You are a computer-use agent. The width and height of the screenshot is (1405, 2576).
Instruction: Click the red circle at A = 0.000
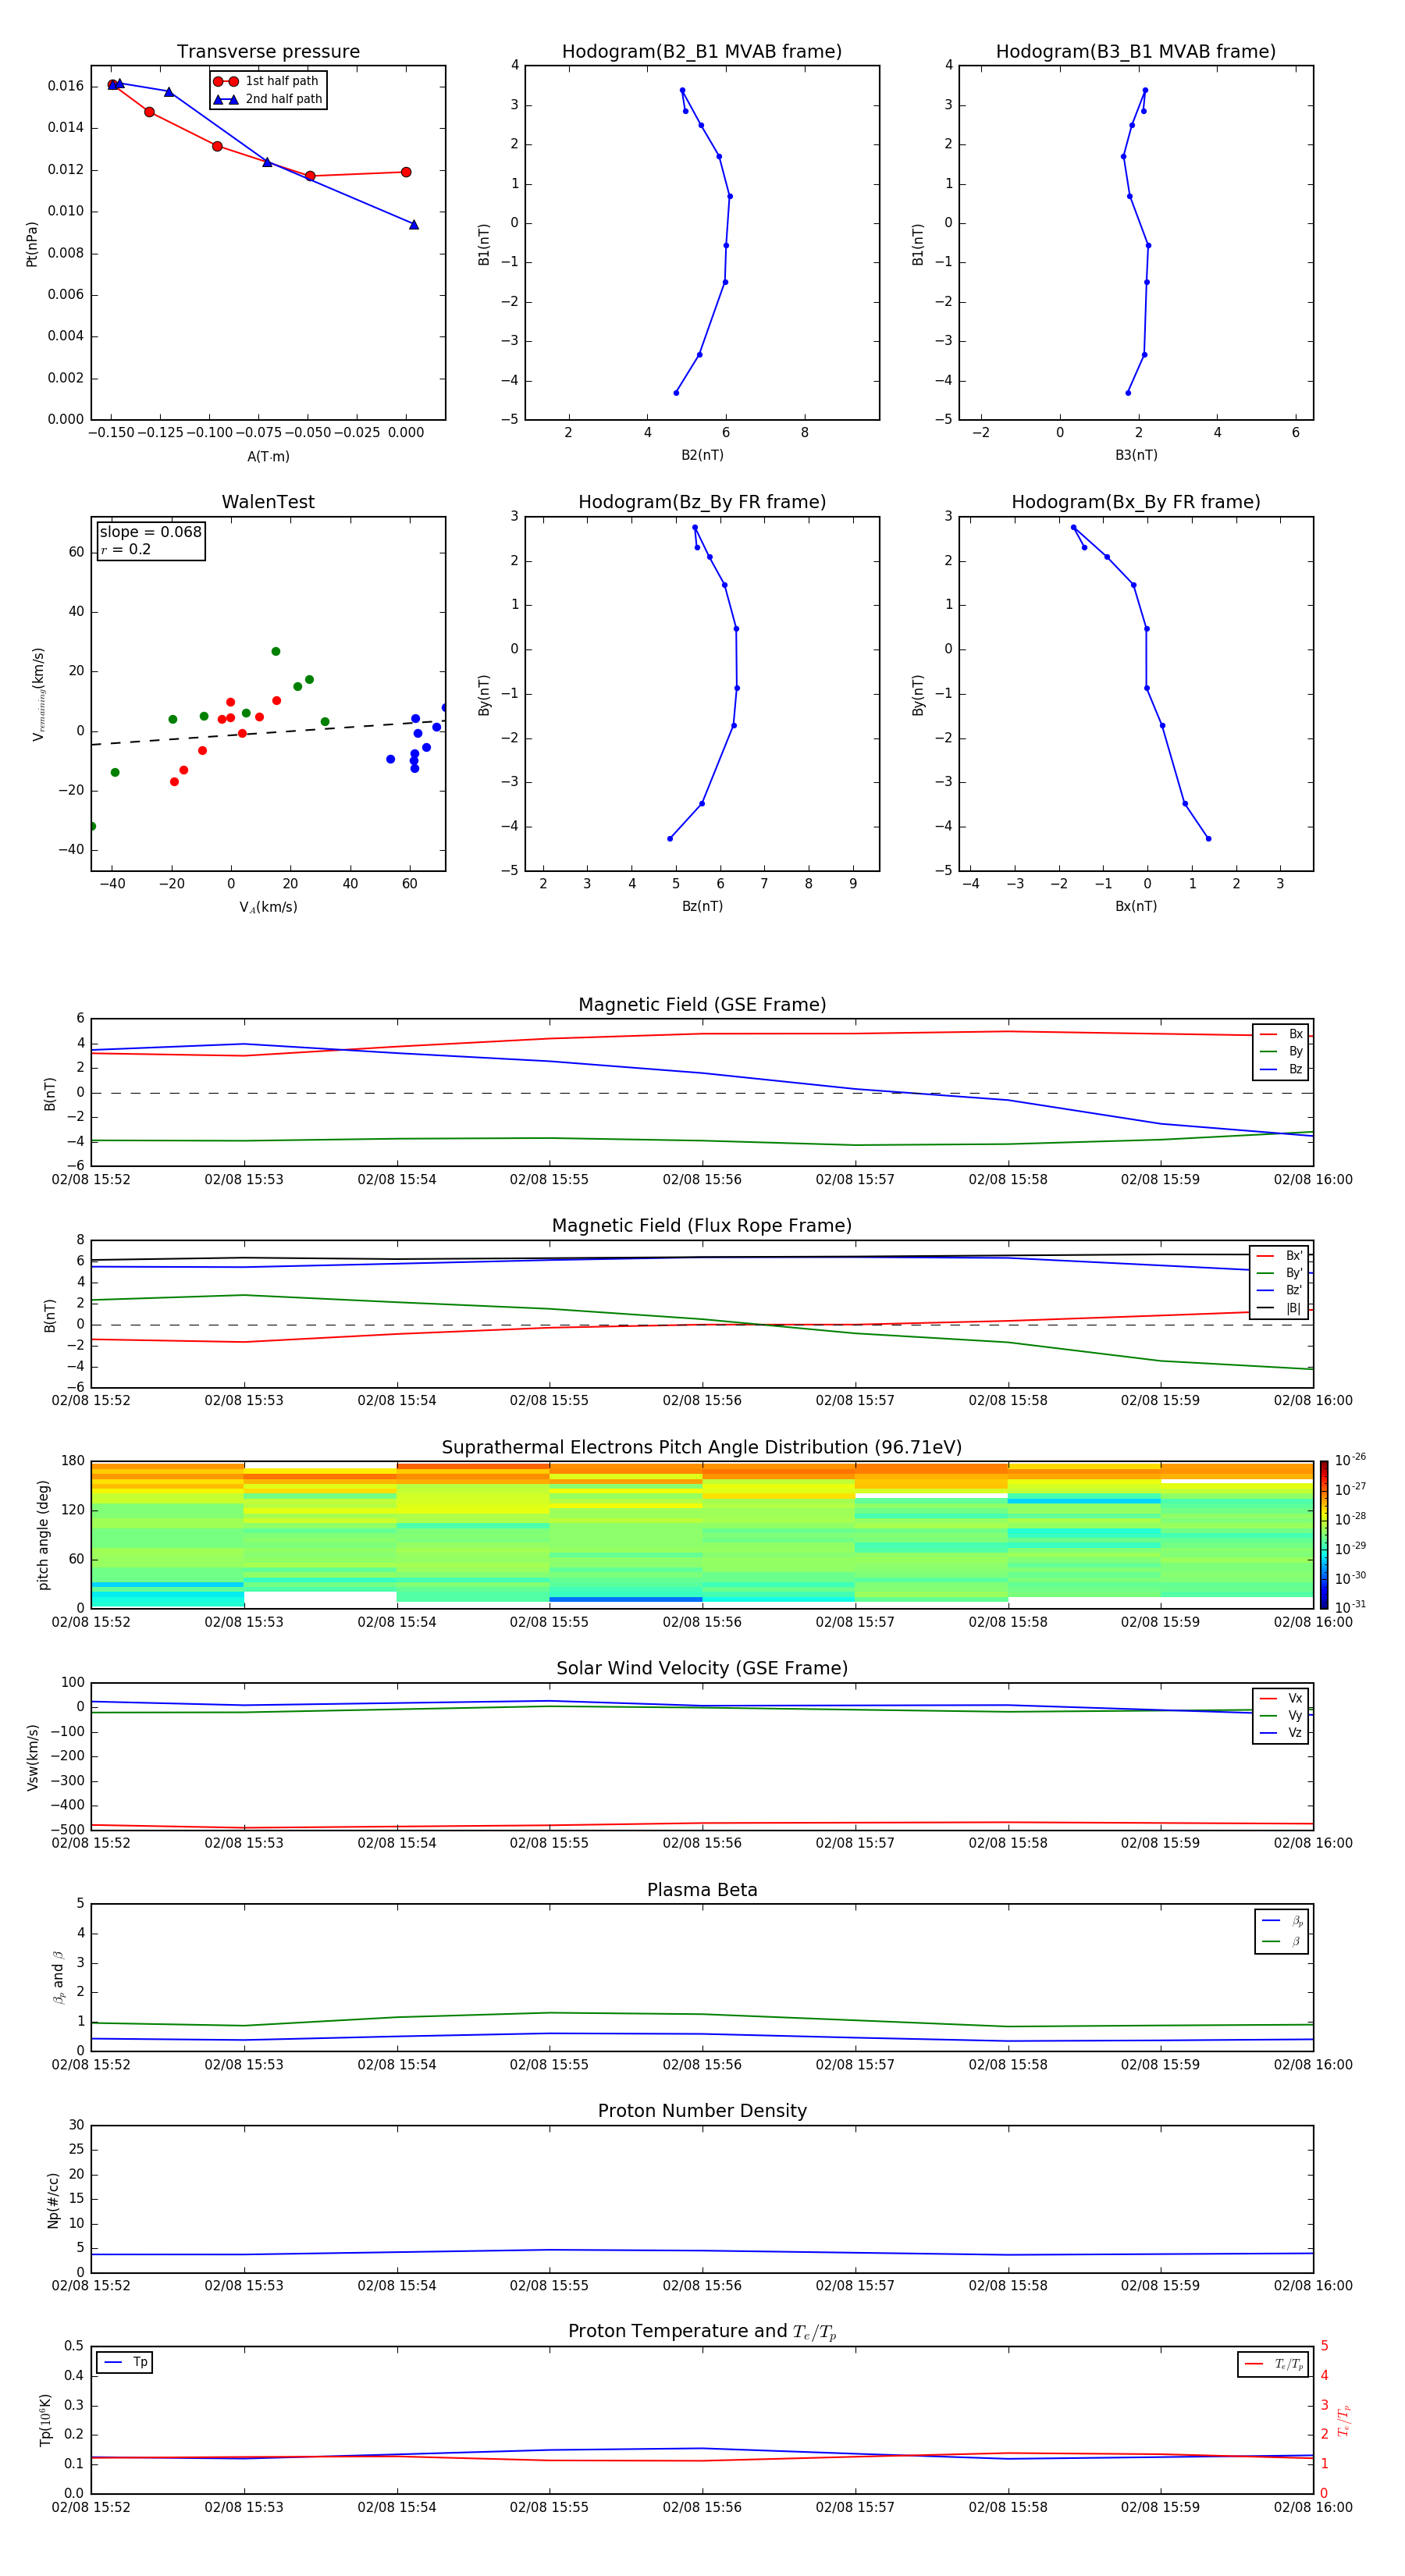pos(406,172)
